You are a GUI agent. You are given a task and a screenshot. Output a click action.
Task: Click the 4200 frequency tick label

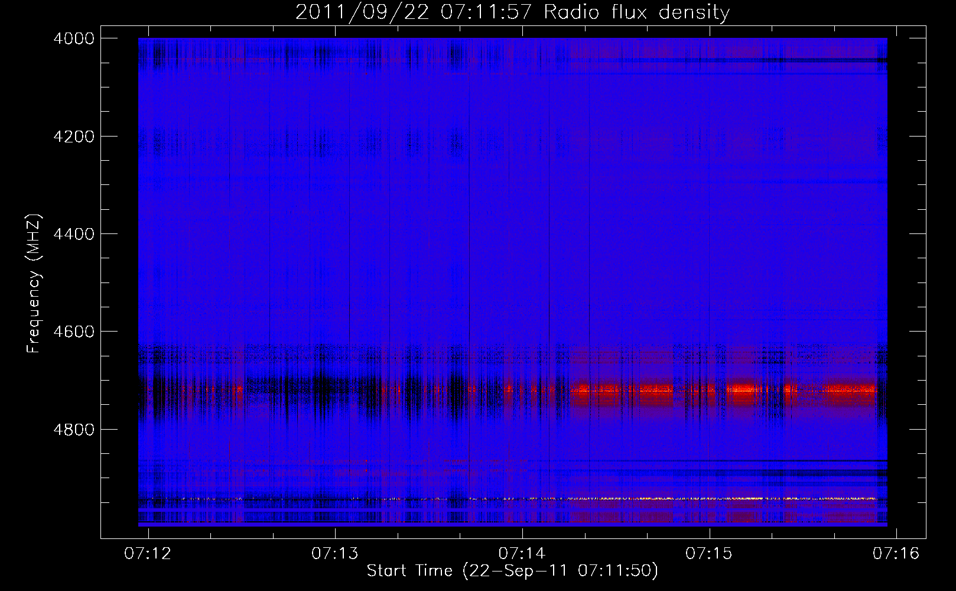coord(74,137)
